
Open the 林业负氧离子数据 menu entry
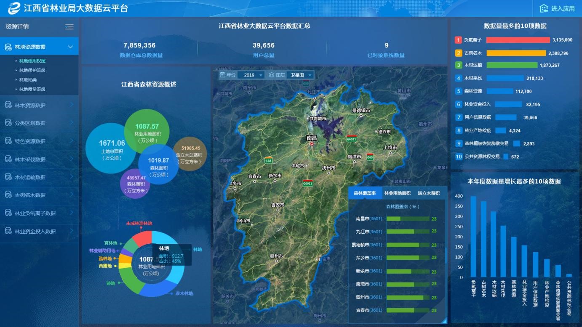tap(39, 213)
